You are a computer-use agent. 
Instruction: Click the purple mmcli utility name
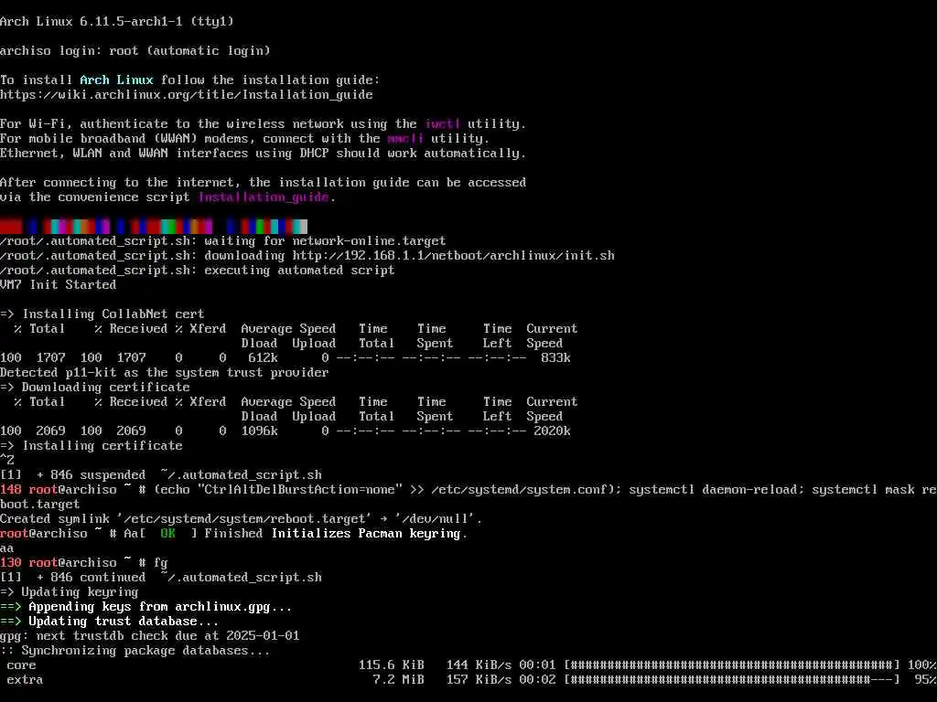[x=405, y=139]
